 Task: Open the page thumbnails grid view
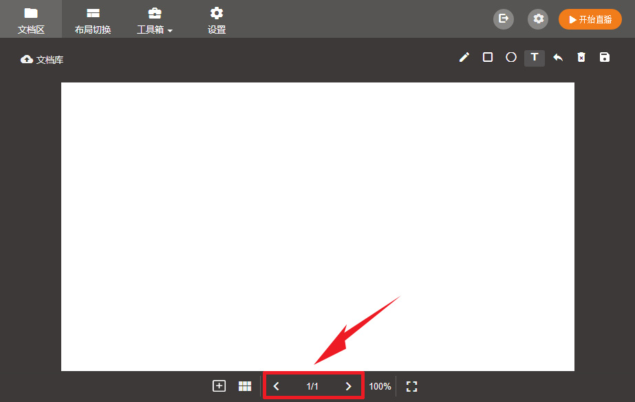tap(244, 386)
